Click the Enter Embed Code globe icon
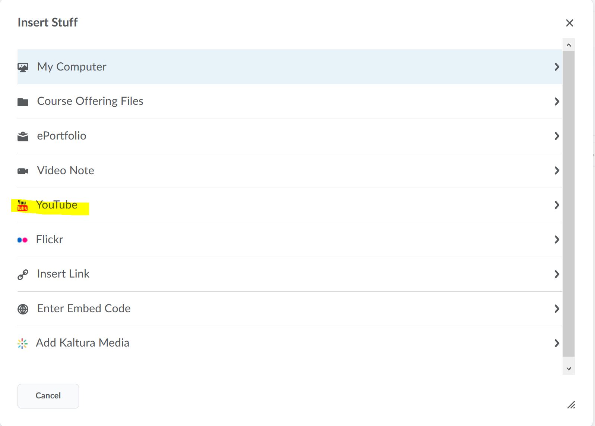The width and height of the screenshot is (595, 426). [x=23, y=309]
